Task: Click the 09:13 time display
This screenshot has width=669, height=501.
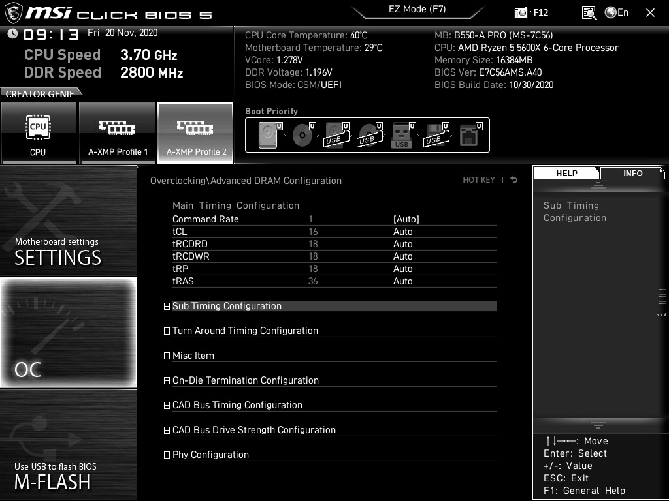Action: point(51,34)
